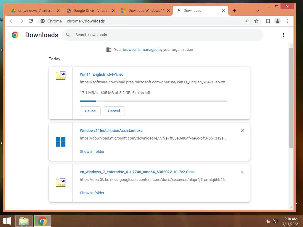Click the software.download.prss.microsoft.com source URL
The width and height of the screenshot is (303, 227).
(x=154, y=82)
